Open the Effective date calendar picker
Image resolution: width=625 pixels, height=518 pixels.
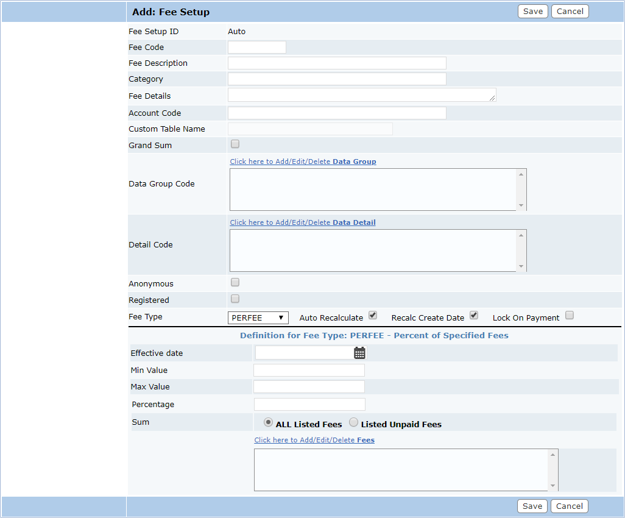coord(359,353)
